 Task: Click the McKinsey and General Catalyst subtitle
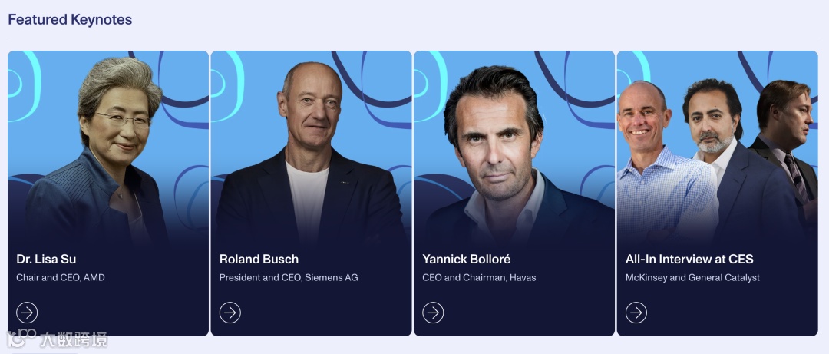[x=692, y=277]
